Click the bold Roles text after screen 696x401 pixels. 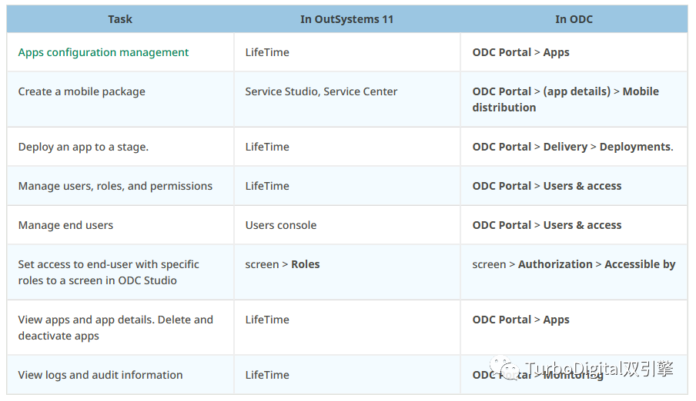tap(306, 264)
